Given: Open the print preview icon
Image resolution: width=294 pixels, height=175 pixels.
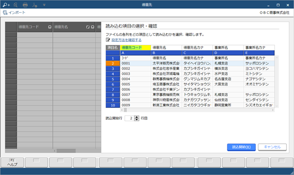Looking at the screenshot, I should click(x=16, y=5).
